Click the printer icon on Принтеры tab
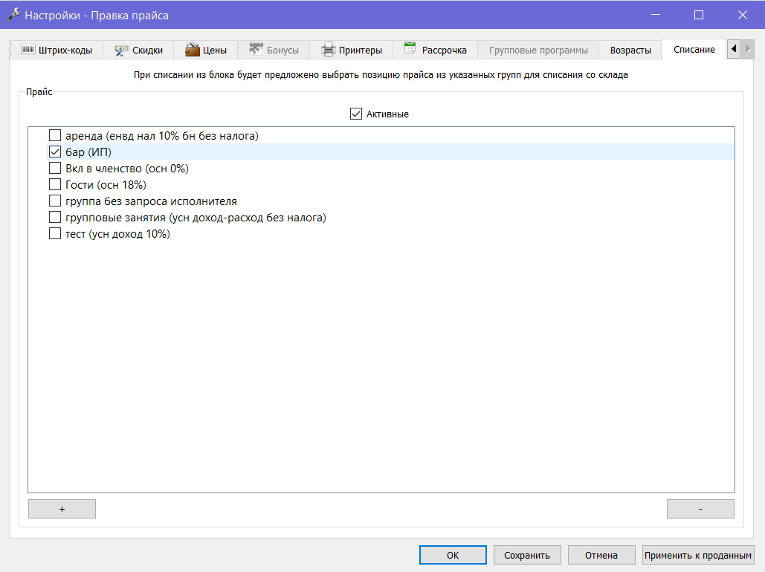Image resolution: width=765 pixels, height=572 pixels. [329, 50]
